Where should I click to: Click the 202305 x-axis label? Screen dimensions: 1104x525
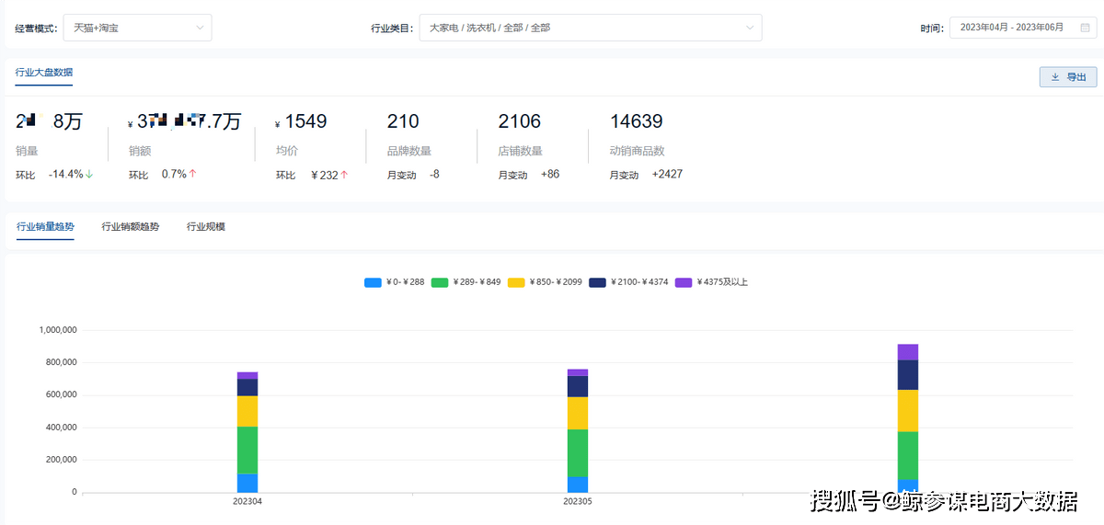click(578, 502)
